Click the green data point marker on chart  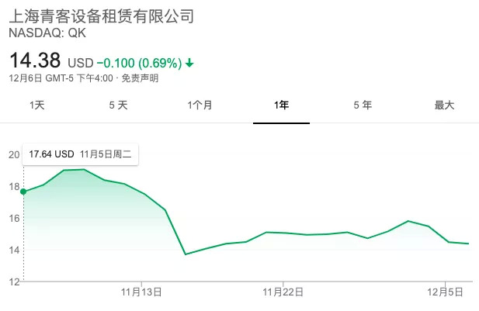24,192
